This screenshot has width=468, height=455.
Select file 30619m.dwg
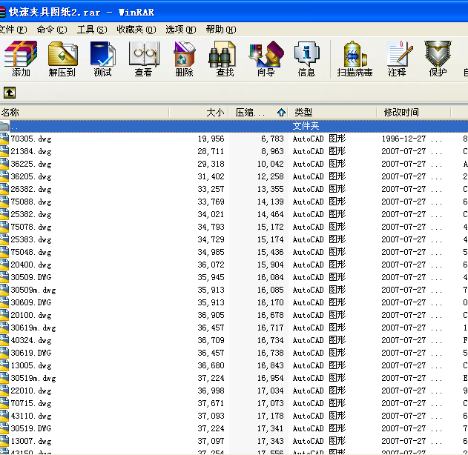[x=33, y=328]
